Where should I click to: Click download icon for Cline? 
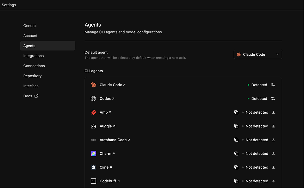click(x=273, y=167)
